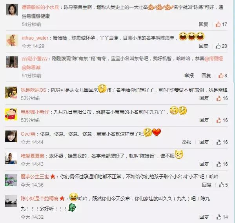
Task: Click thumbs-up on 魔芋公主三世's comment
Action: pos(223,185)
